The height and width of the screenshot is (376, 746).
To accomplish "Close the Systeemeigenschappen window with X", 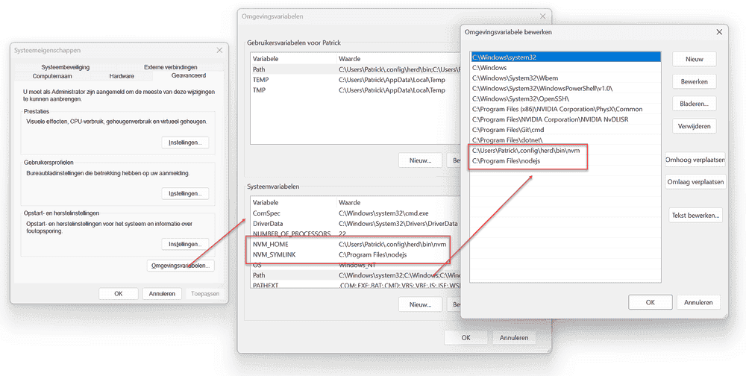I will pos(219,50).
